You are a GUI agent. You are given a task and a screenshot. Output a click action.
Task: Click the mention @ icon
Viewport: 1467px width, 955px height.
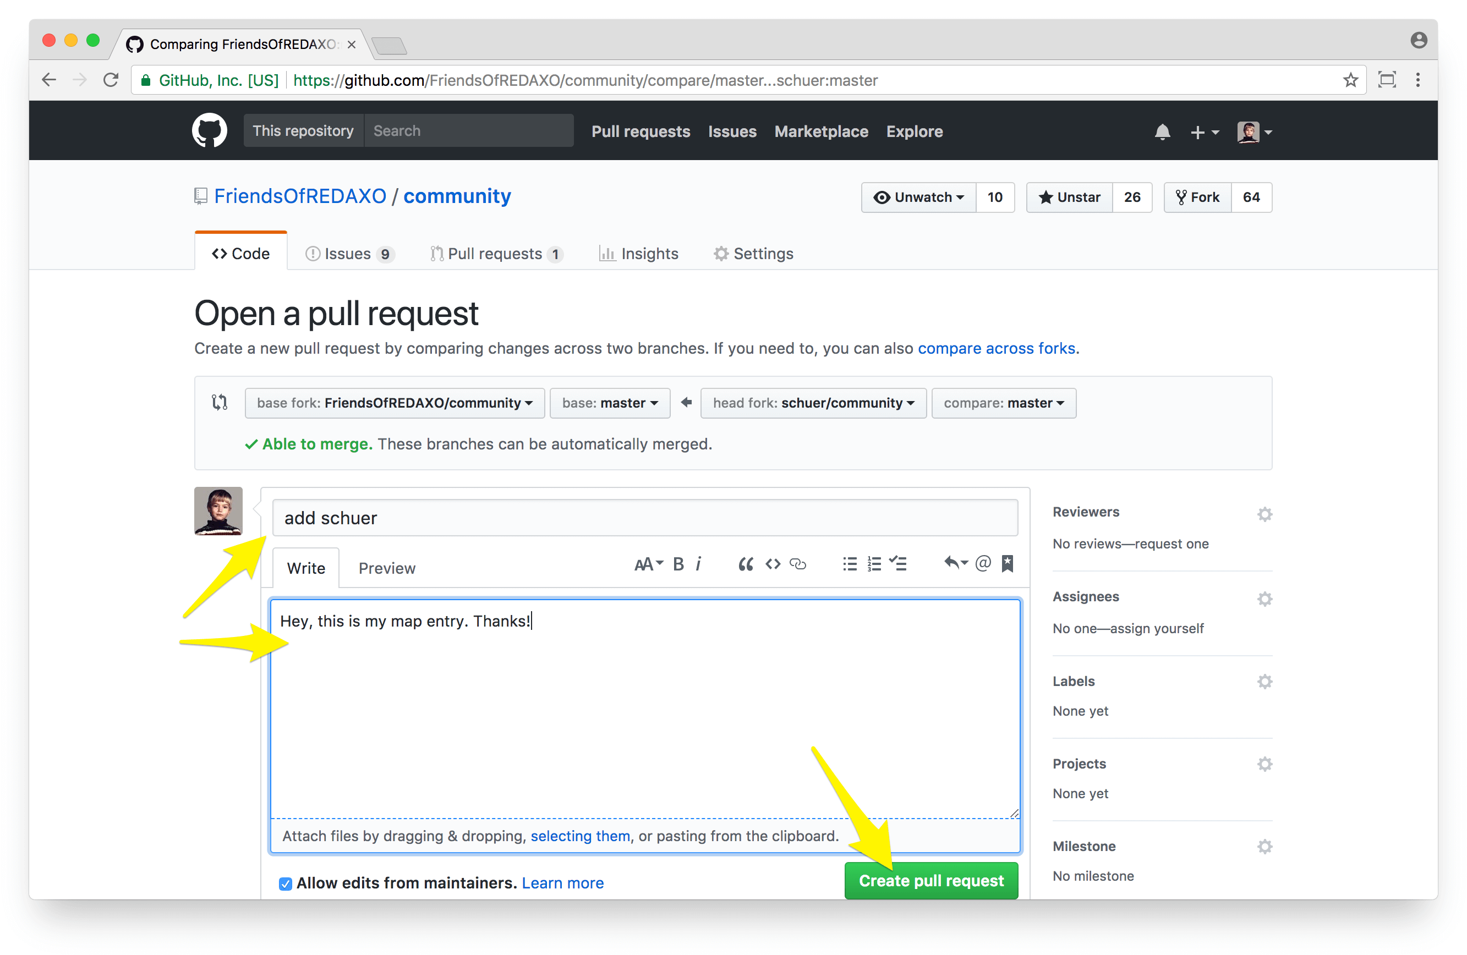pos(983,563)
